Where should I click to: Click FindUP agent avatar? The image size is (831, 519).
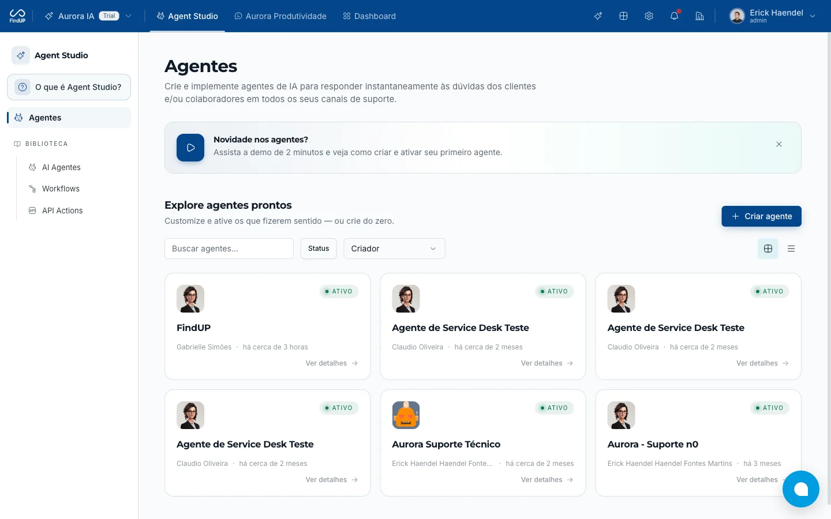(x=190, y=299)
